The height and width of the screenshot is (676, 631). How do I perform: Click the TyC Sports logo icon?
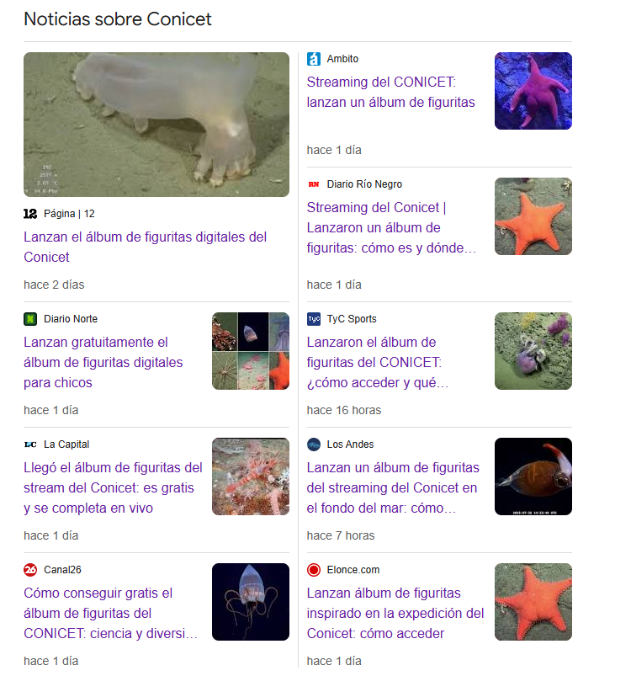coord(314,318)
